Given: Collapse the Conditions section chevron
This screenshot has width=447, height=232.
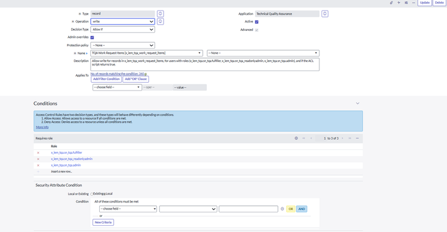Looking at the screenshot, I should click(357, 103).
